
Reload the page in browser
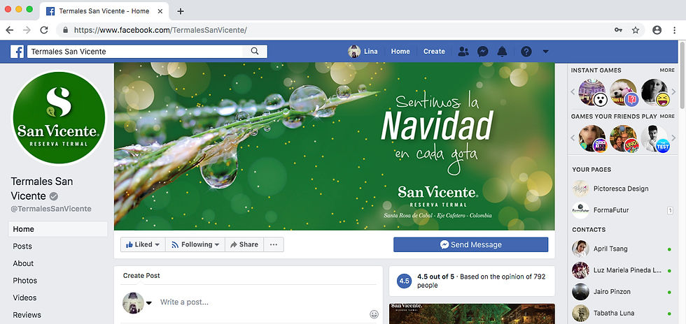[43, 30]
